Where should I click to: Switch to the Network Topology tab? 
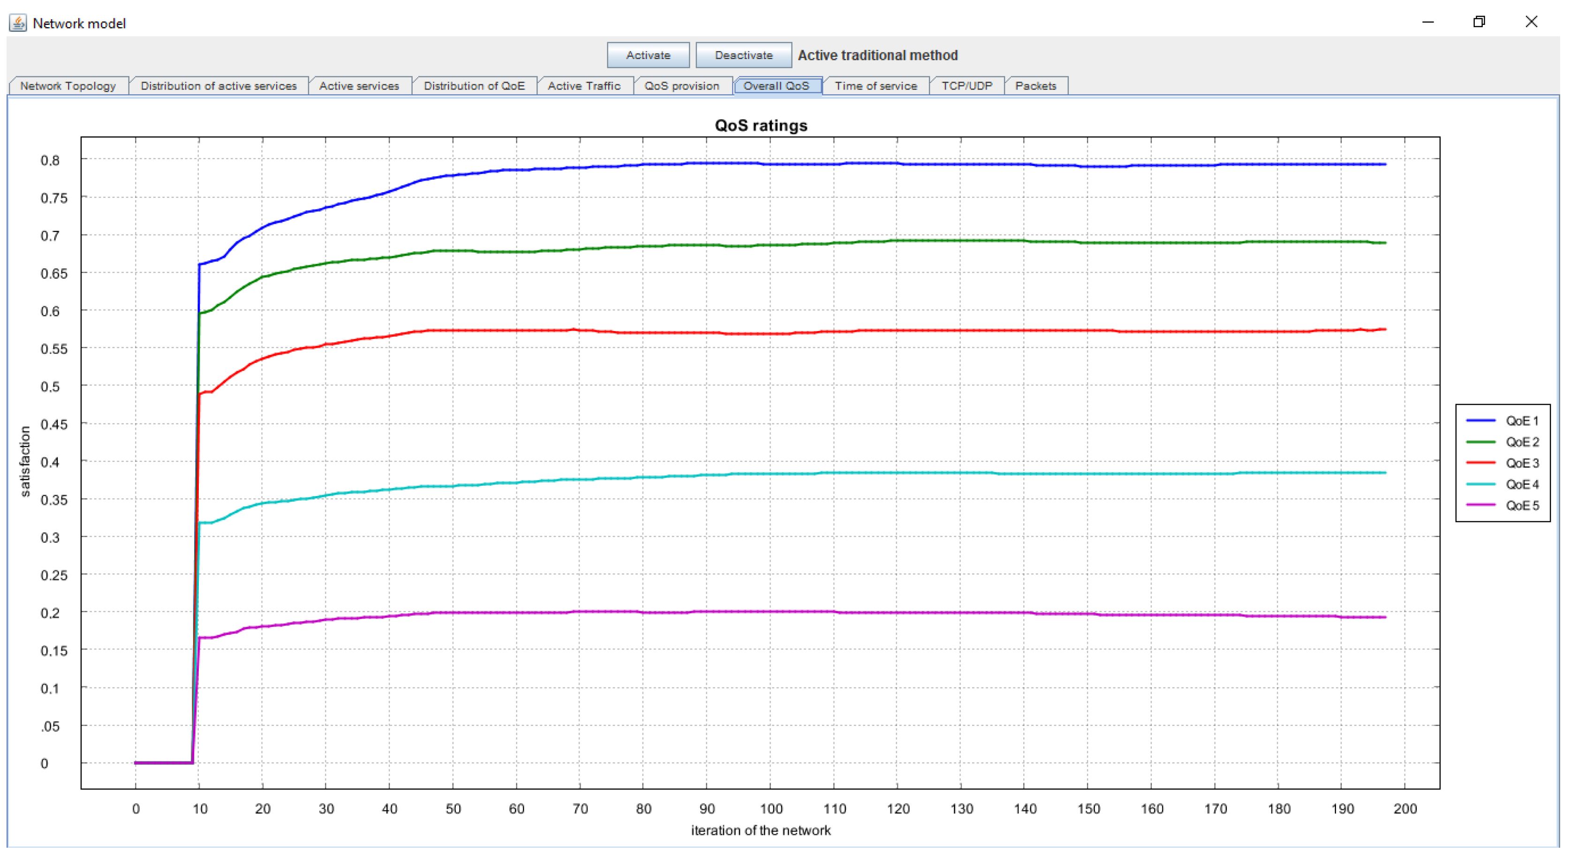[x=68, y=86]
